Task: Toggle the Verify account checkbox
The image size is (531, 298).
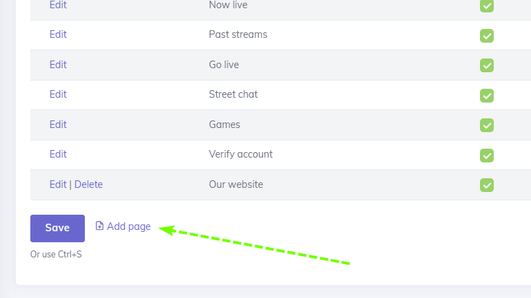Action: [487, 155]
